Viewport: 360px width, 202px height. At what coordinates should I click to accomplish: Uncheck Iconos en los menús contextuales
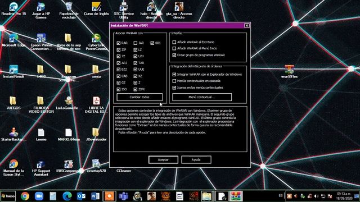click(x=174, y=88)
